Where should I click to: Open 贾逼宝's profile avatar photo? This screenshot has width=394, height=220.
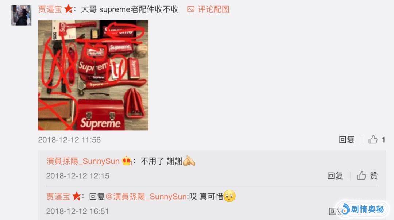pyautogui.click(x=22, y=15)
